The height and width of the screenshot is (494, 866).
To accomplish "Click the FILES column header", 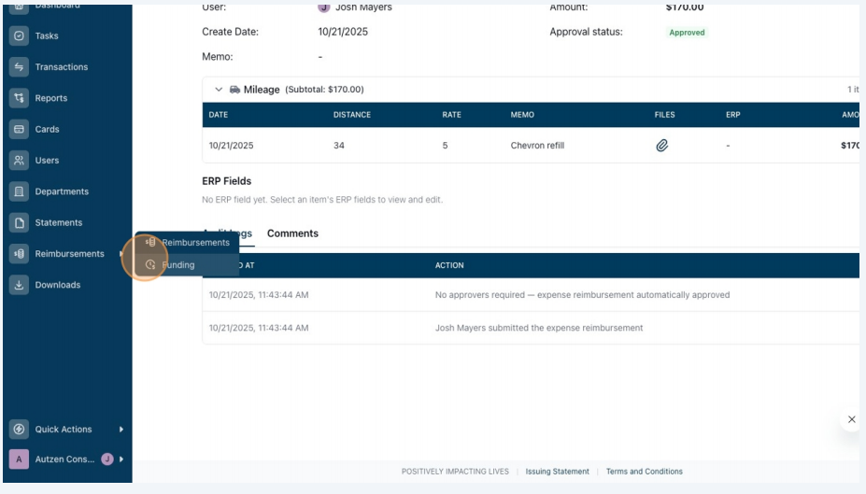I will pyautogui.click(x=664, y=115).
